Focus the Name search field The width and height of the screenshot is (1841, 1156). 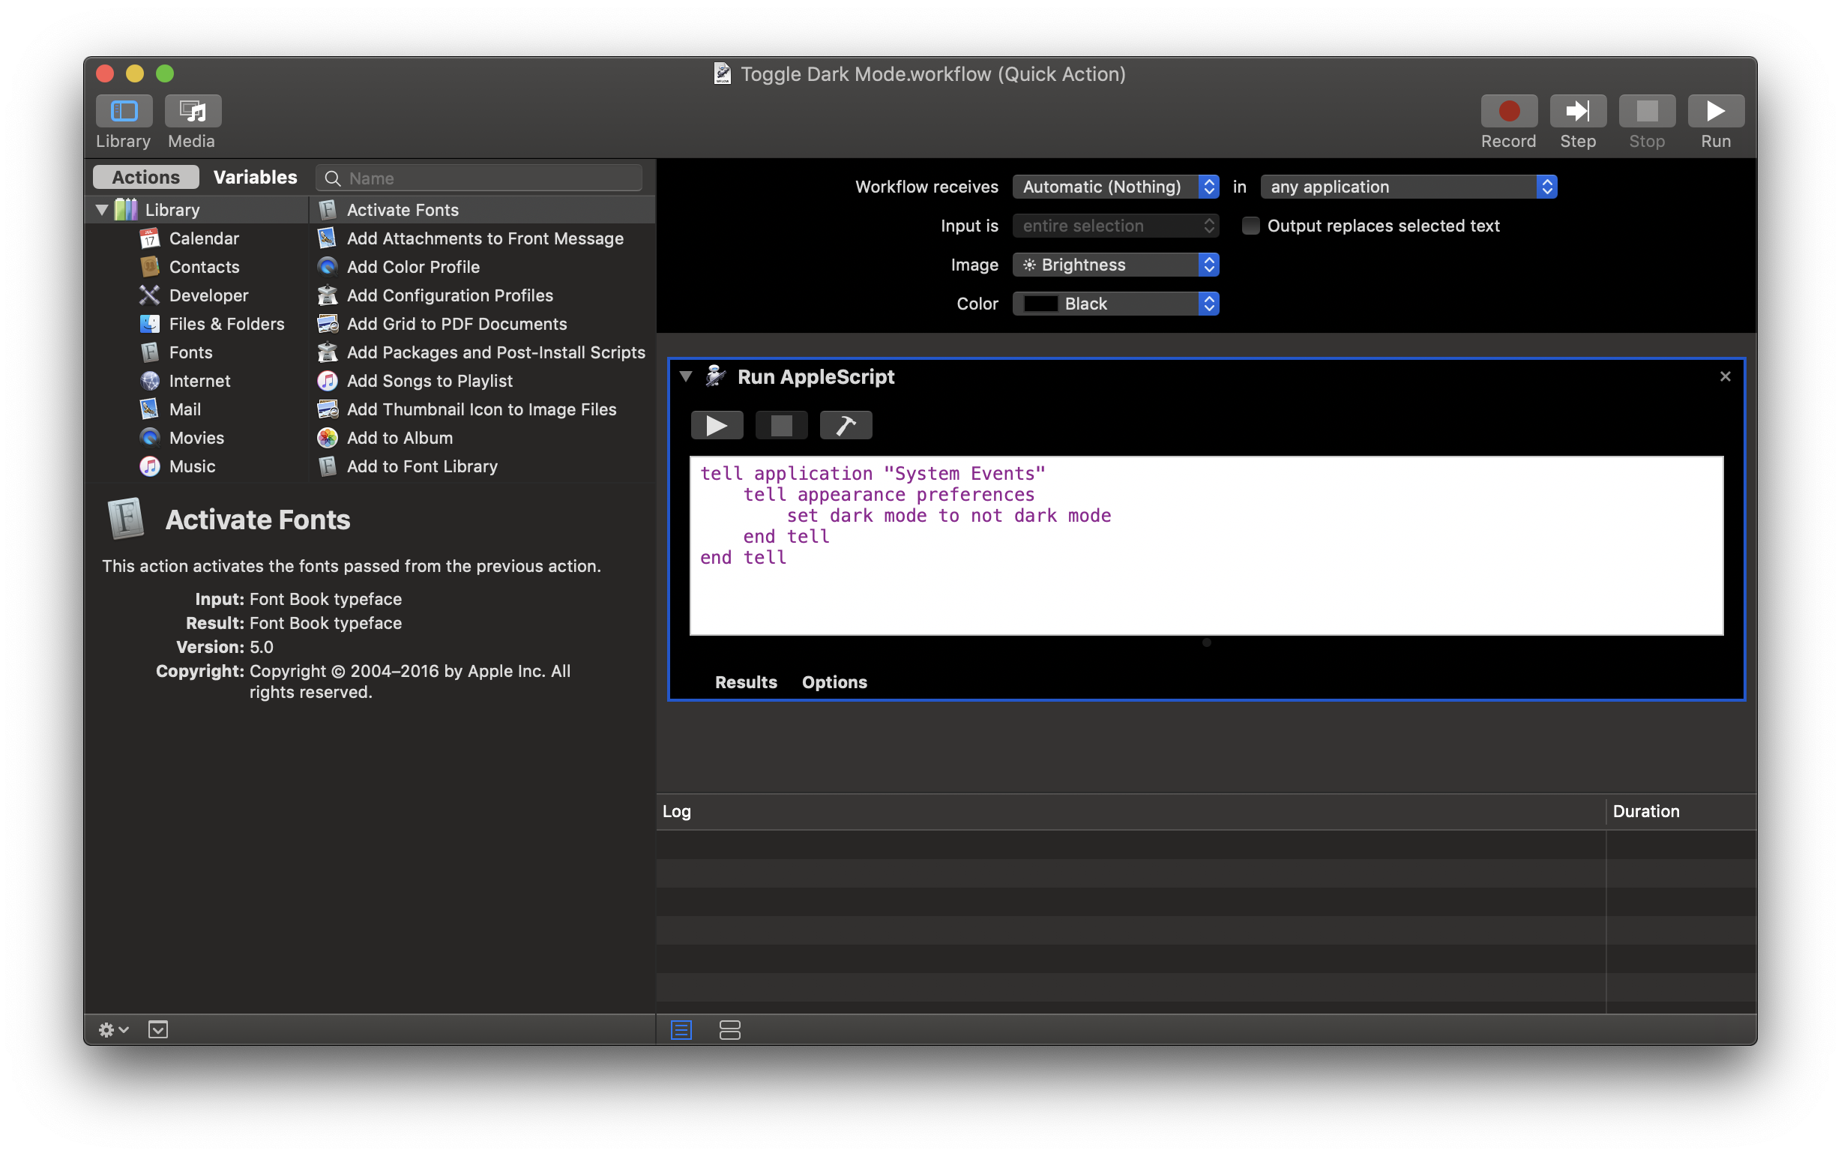tap(479, 178)
